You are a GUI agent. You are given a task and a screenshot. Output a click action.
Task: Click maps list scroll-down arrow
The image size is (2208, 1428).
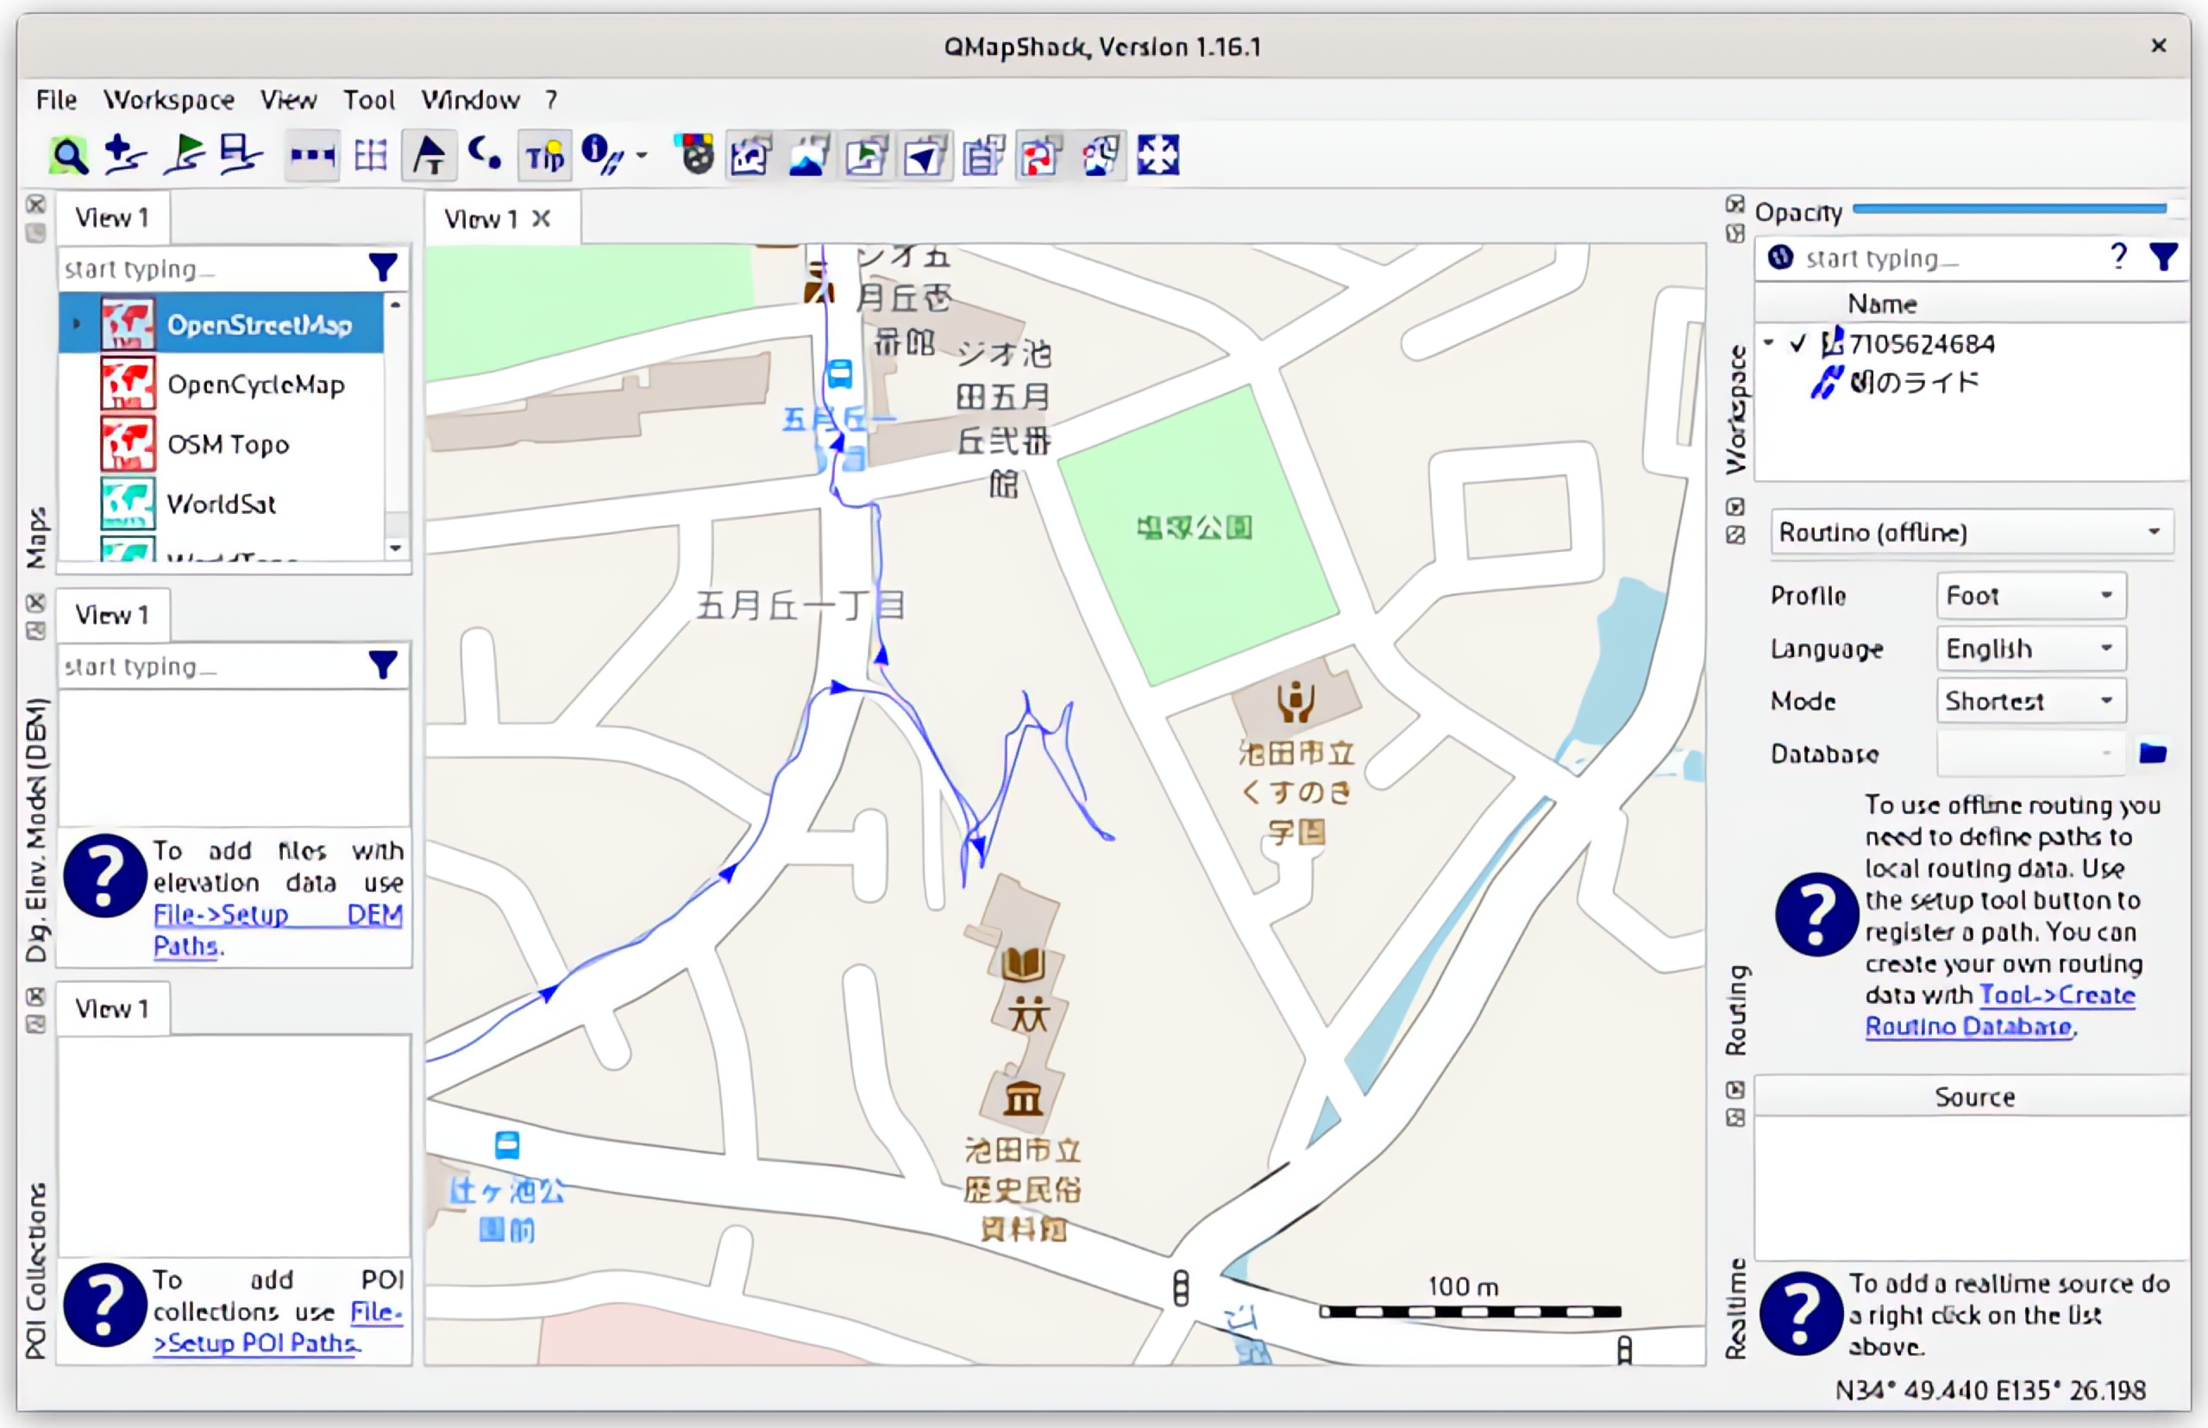pos(396,548)
